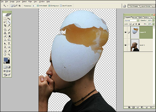Click Add to selection mode button

pyautogui.click(x=14, y=6)
